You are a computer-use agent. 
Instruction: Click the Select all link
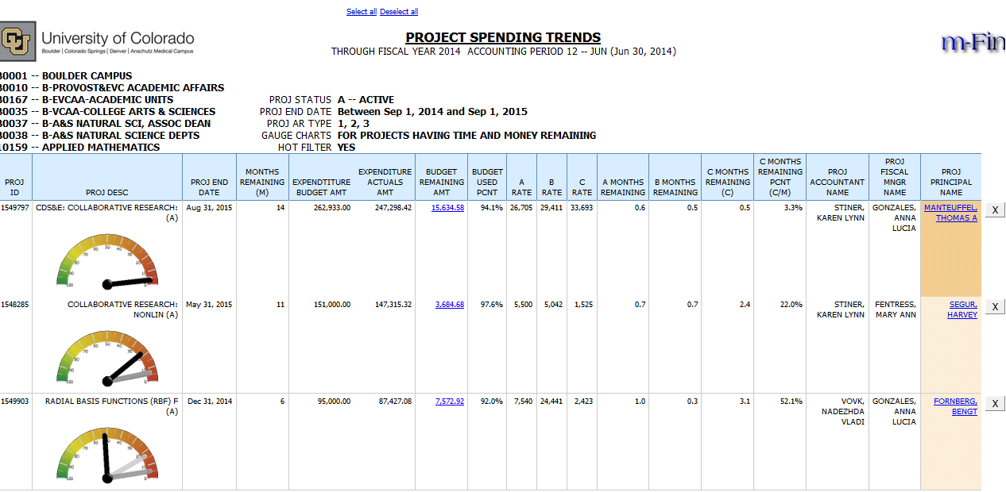click(362, 12)
